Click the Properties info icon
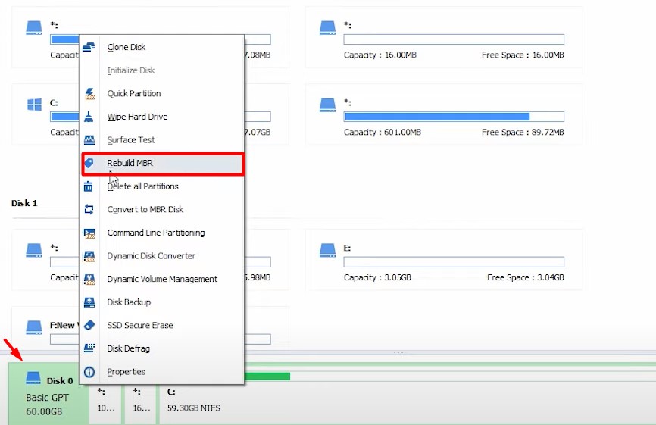Viewport: 656px width, 425px height. 89,371
